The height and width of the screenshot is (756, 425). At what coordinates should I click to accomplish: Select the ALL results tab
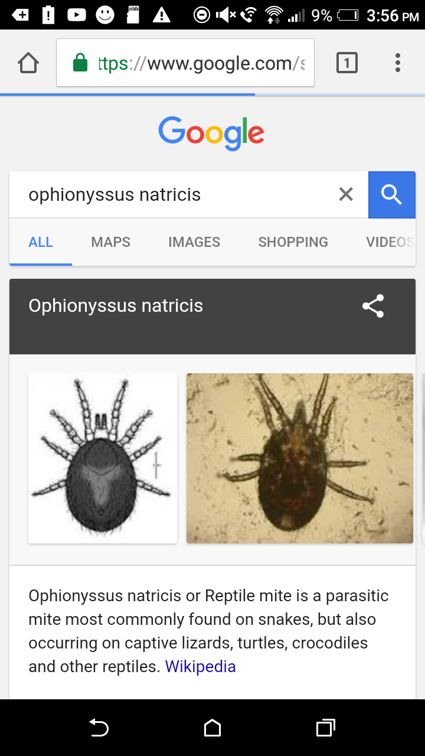tap(41, 242)
